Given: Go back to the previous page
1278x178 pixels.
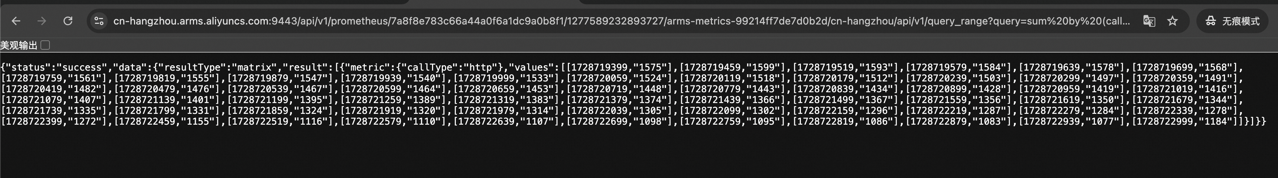Looking at the screenshot, I should click(x=16, y=21).
